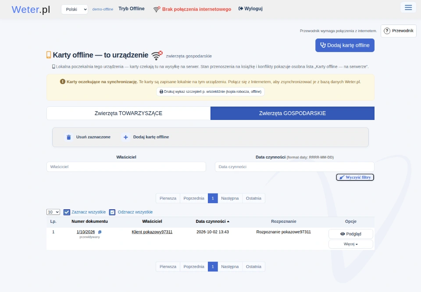421x292 pixels.
Task: Click the orange device icon beside the heading
Action: pos(49,55)
